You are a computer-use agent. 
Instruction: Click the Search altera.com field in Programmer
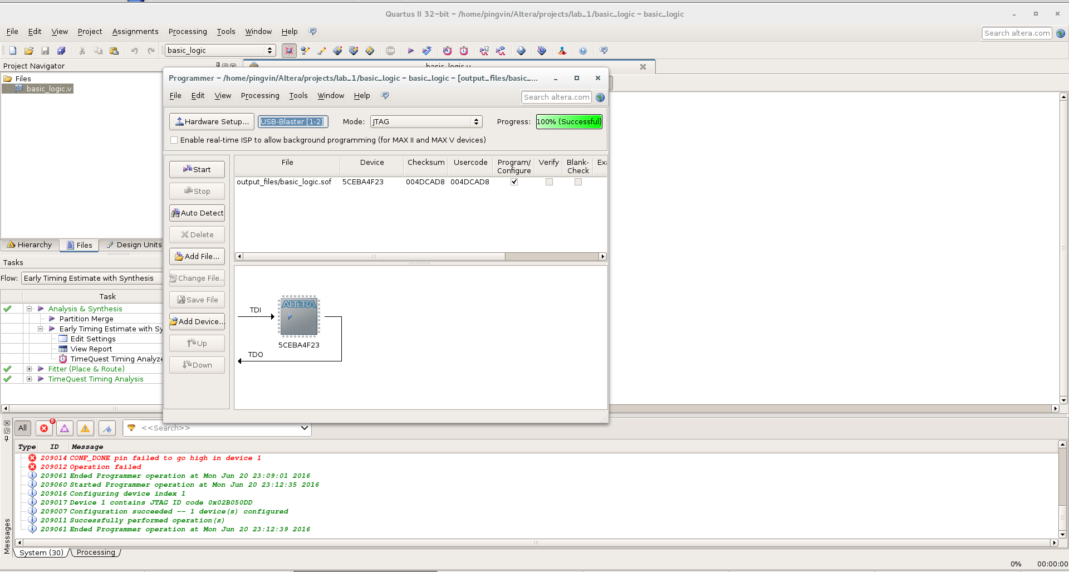[x=556, y=97]
